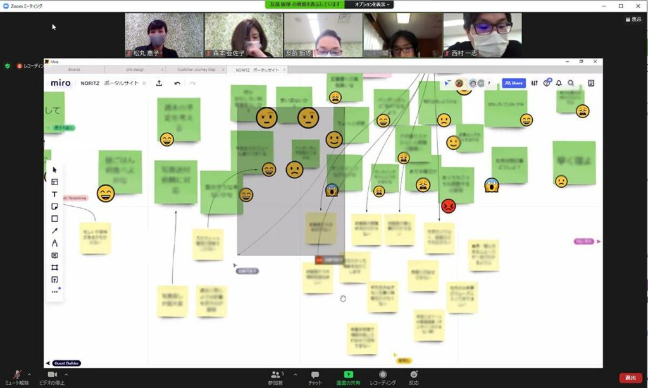The image size is (648, 388).
Task: Select the NORITZ ポータルサイト tab
Action: point(257,70)
